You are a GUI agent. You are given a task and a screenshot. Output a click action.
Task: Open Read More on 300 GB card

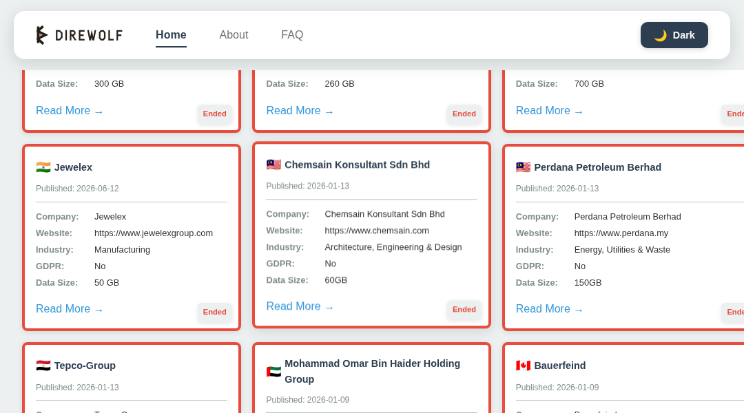[70, 111]
